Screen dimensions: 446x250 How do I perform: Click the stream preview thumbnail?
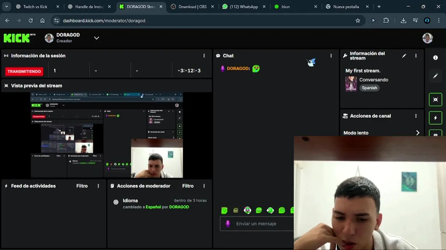pos(107,135)
